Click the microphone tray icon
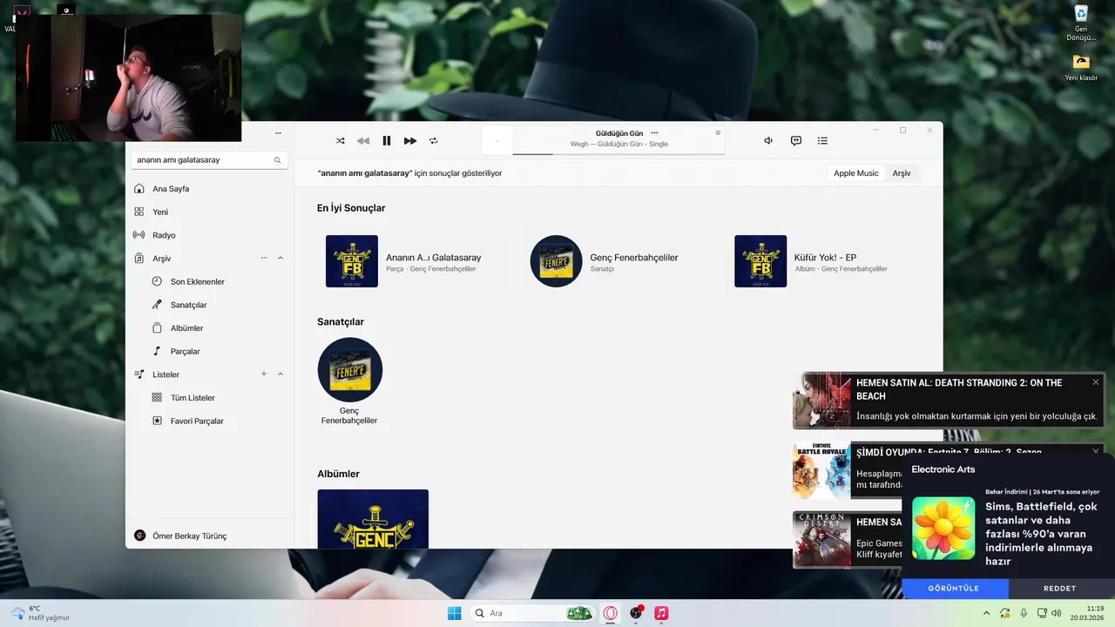Image resolution: width=1115 pixels, height=627 pixels. (1024, 613)
